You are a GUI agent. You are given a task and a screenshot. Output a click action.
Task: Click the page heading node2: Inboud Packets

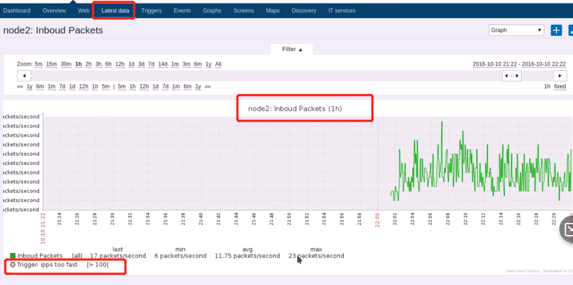[x=53, y=30]
